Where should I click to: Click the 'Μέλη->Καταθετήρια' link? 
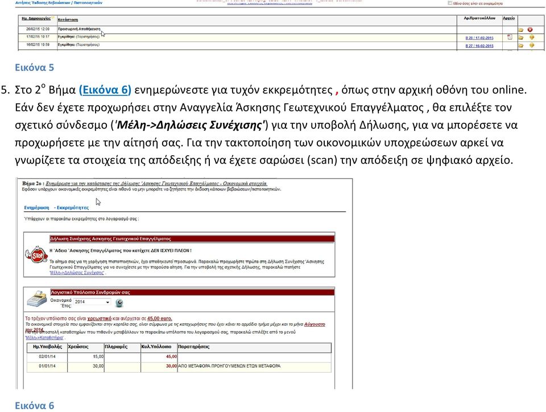[44, 338]
